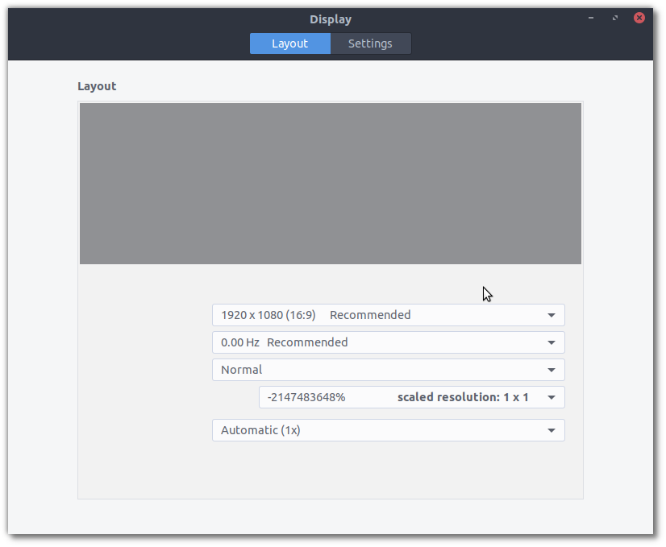
Task: Click the arrow on the Automatic (1x) selector
Action: [x=553, y=430]
